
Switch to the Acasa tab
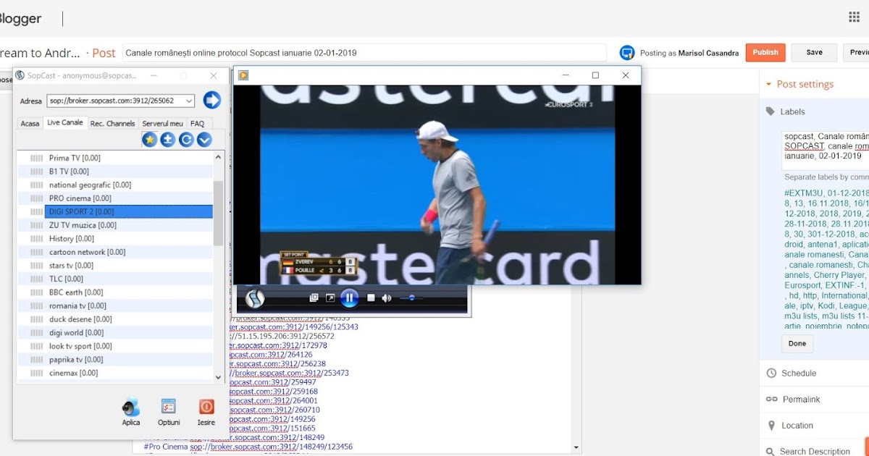pos(30,123)
